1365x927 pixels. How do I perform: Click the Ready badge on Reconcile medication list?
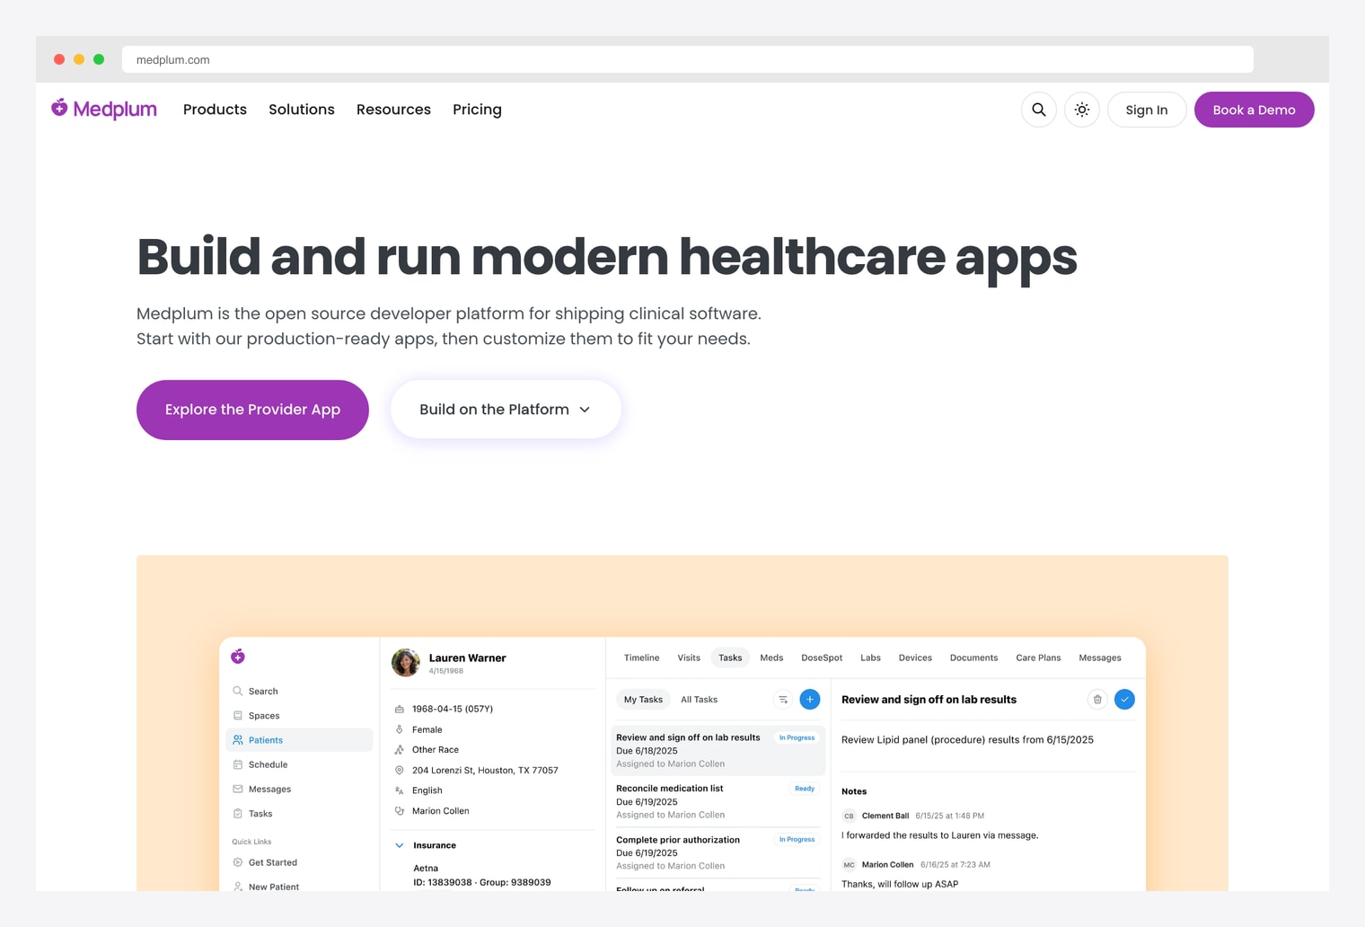805,789
